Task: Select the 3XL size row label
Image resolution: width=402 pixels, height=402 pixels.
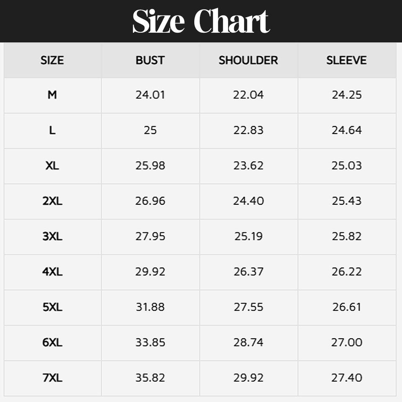Action: tap(52, 236)
